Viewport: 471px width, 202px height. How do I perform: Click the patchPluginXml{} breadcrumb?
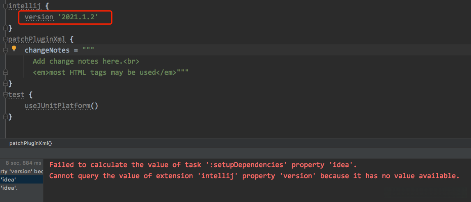(x=31, y=143)
